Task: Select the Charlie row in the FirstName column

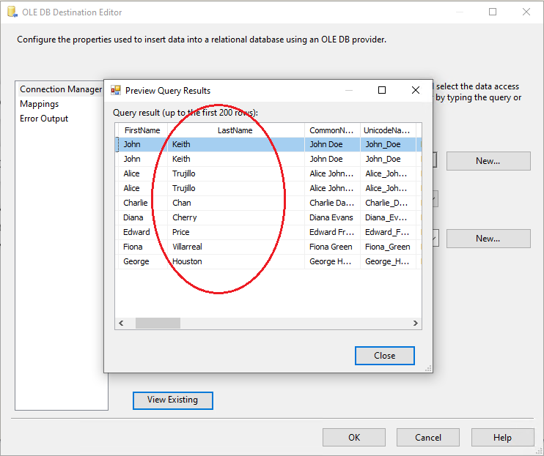Action: coord(135,203)
